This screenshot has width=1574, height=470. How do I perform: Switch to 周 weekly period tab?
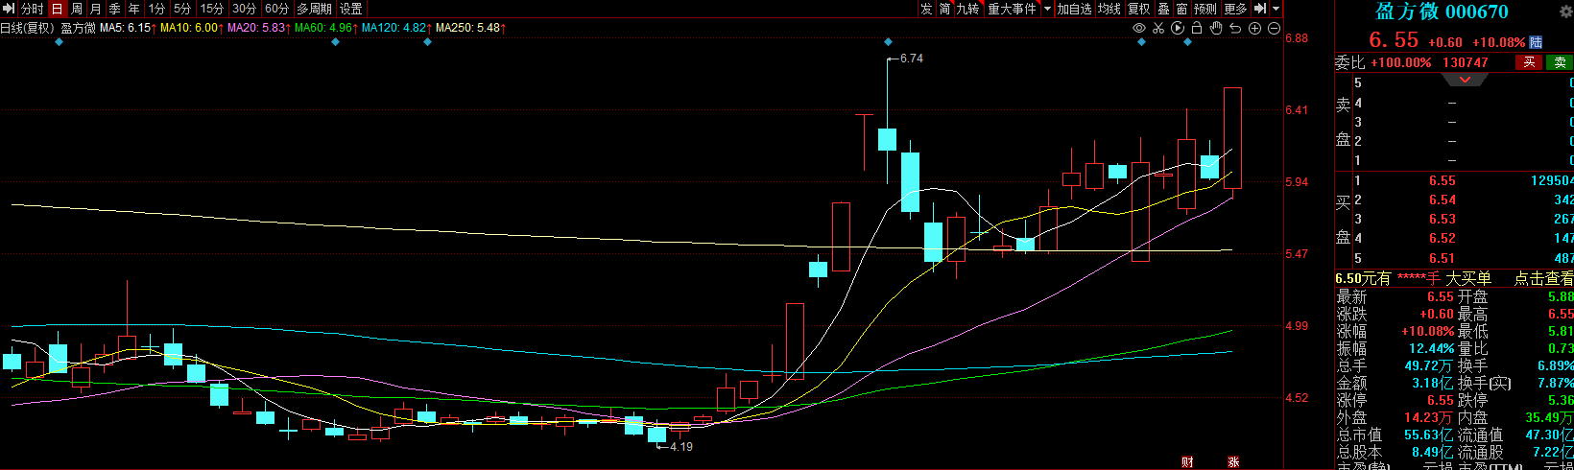point(77,9)
